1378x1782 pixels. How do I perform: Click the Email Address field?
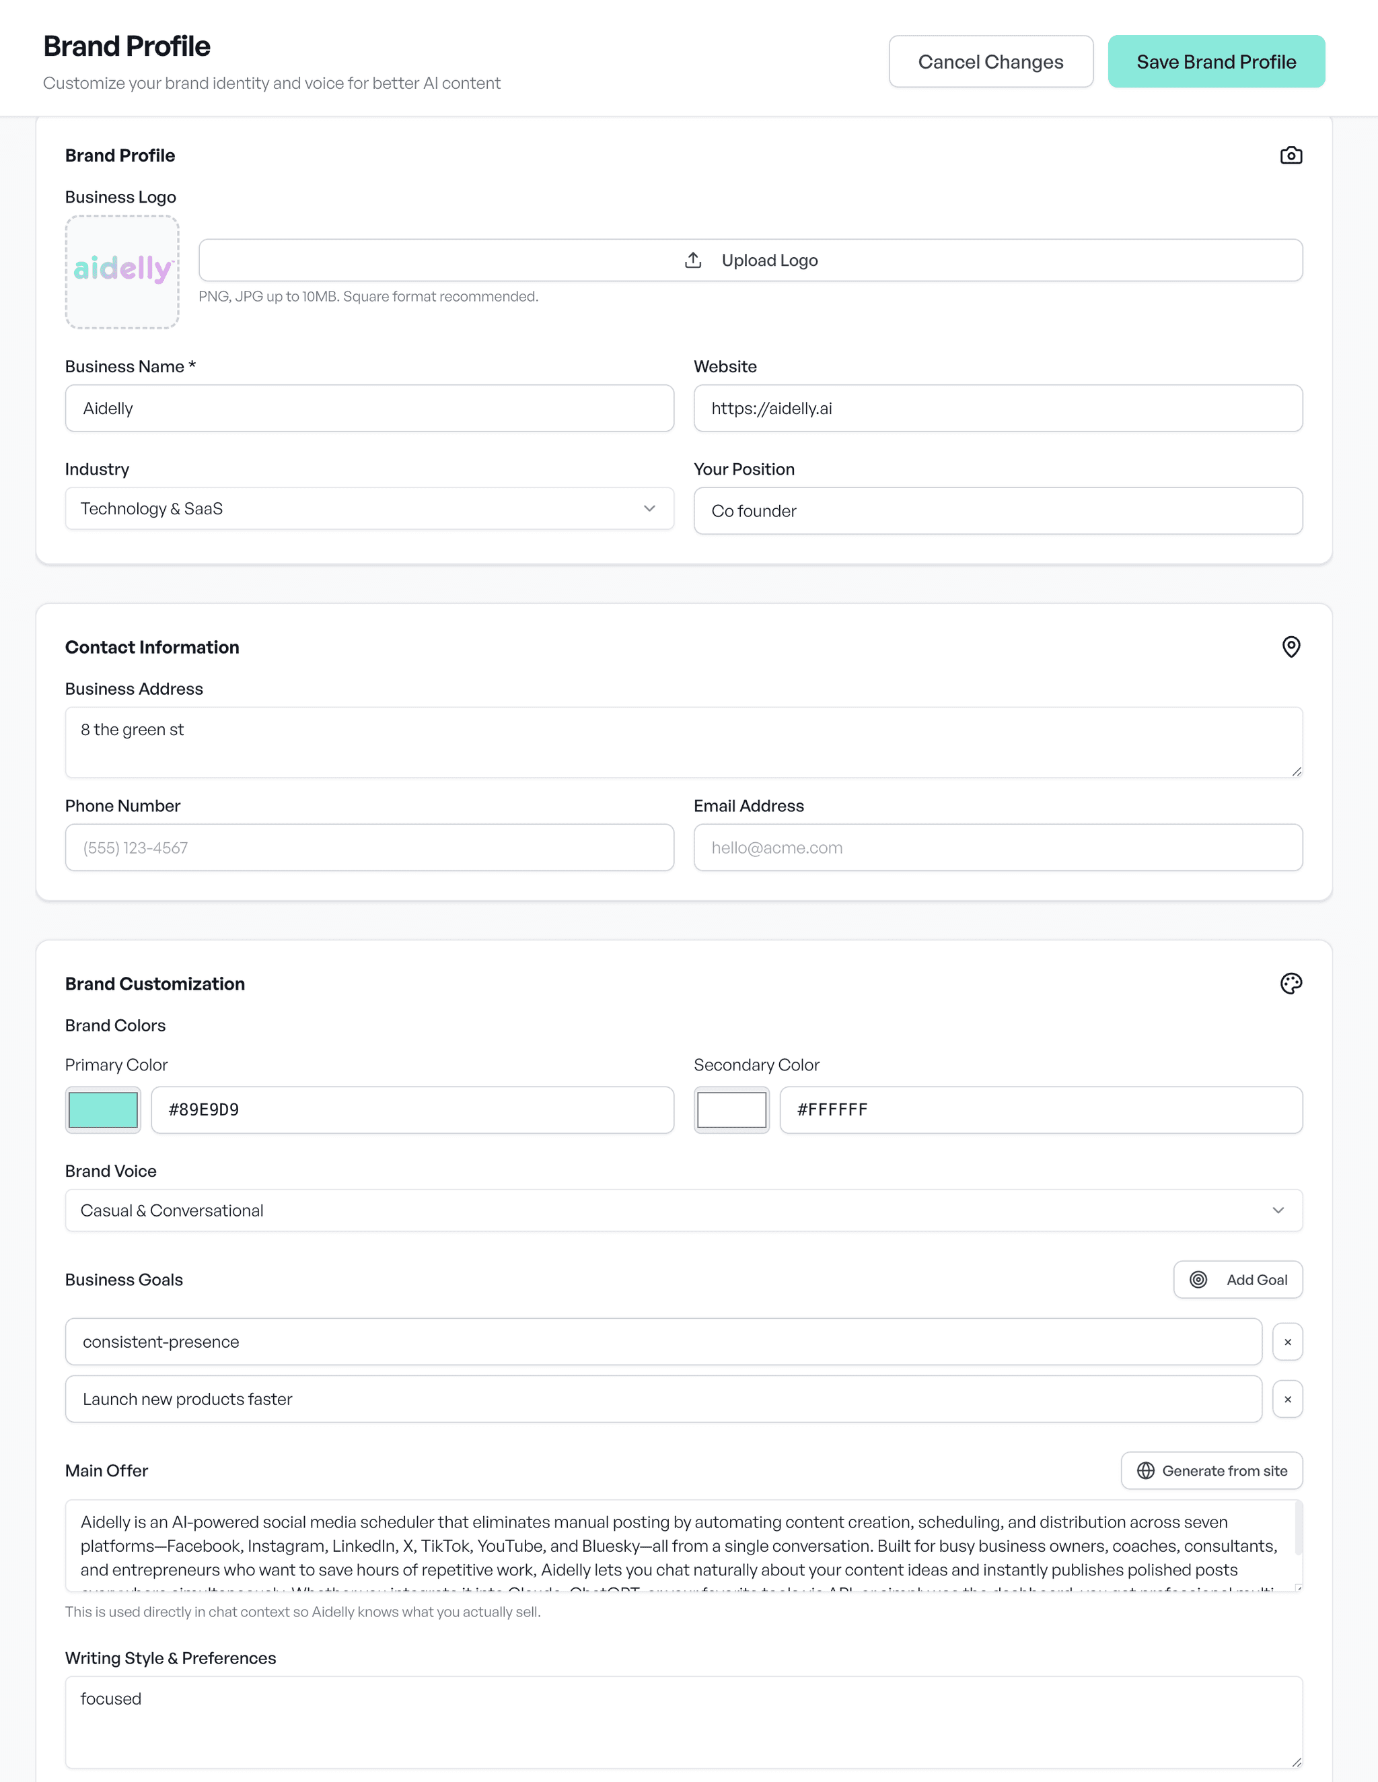pyautogui.click(x=997, y=848)
